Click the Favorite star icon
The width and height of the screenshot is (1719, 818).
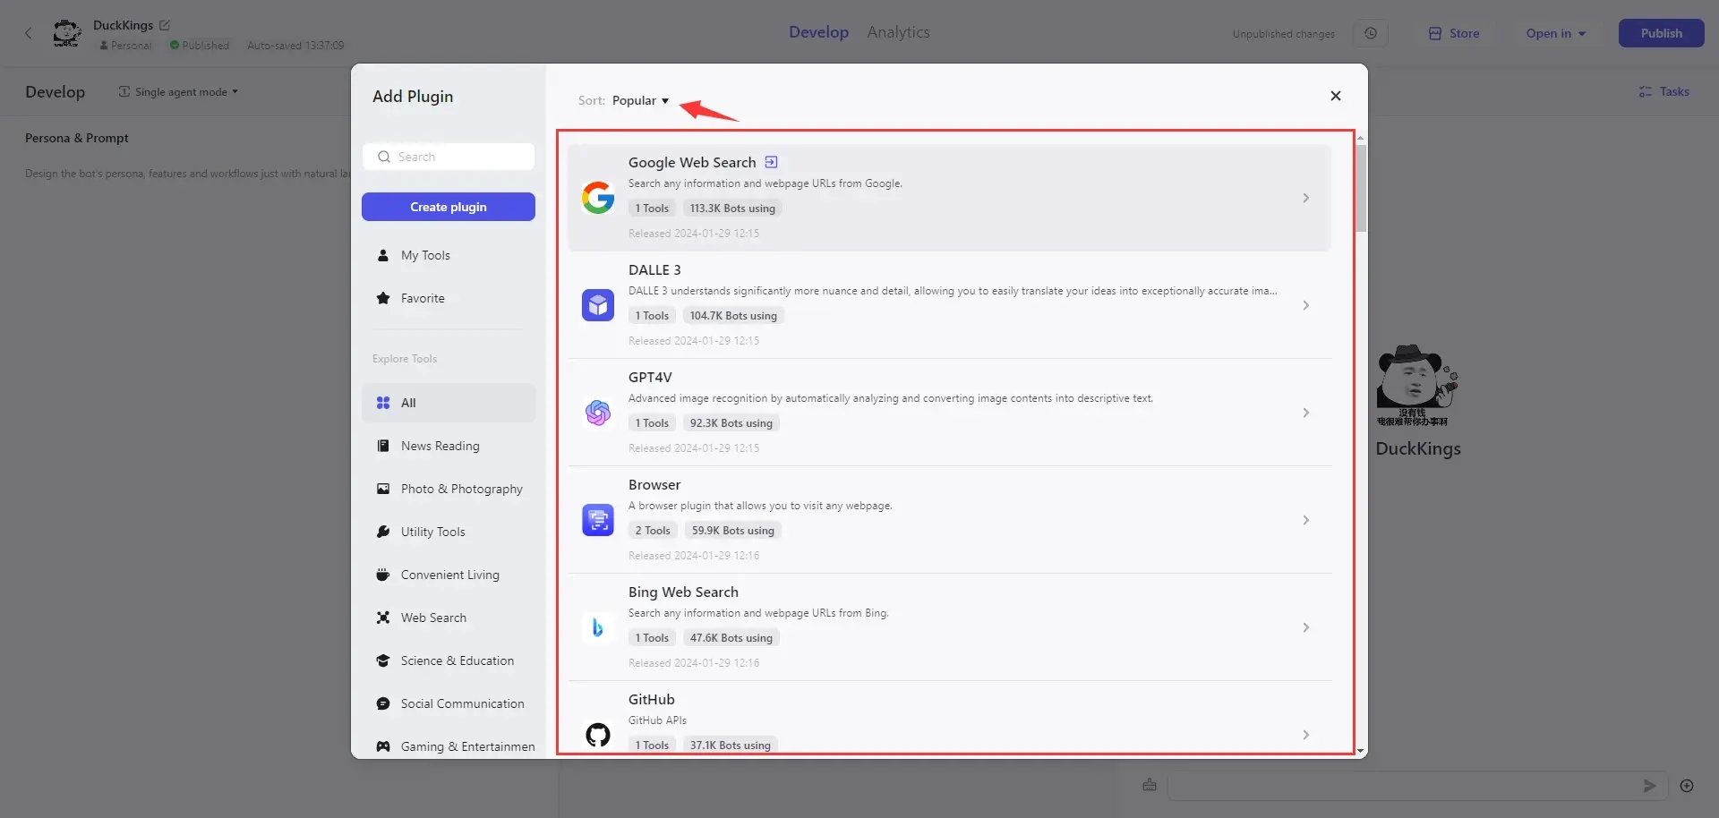coord(383,298)
